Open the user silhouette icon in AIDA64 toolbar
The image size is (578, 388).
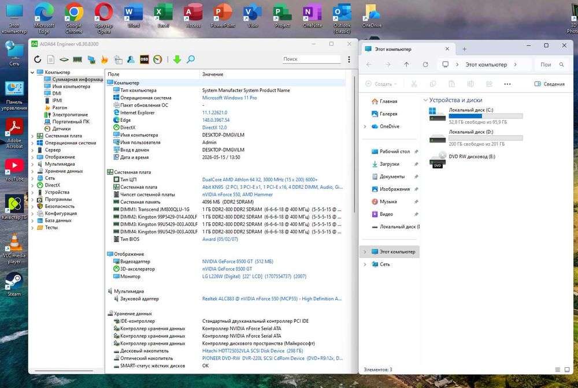[131, 59]
